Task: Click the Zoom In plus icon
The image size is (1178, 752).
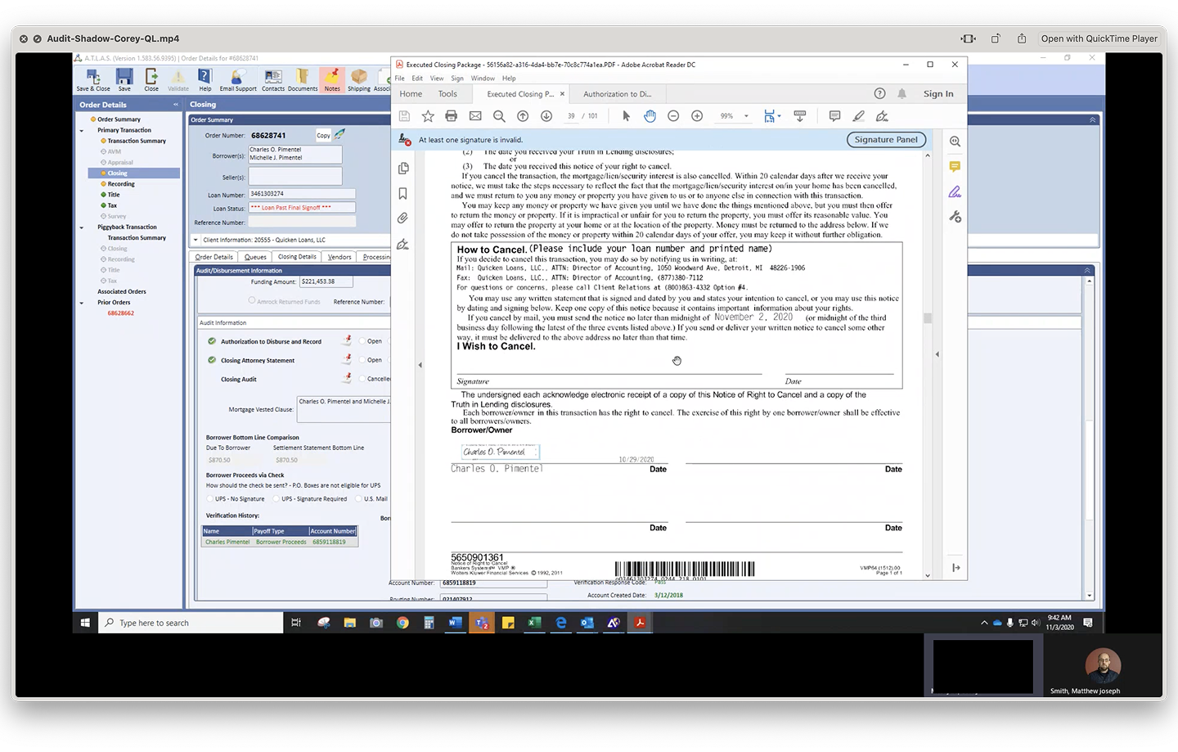Action: pyautogui.click(x=697, y=116)
